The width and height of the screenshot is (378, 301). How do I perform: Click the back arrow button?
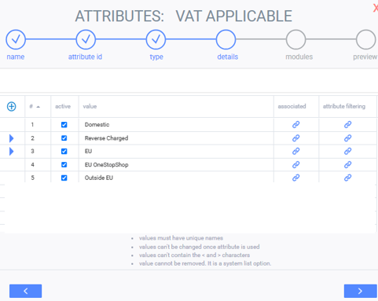pyautogui.click(x=25, y=291)
